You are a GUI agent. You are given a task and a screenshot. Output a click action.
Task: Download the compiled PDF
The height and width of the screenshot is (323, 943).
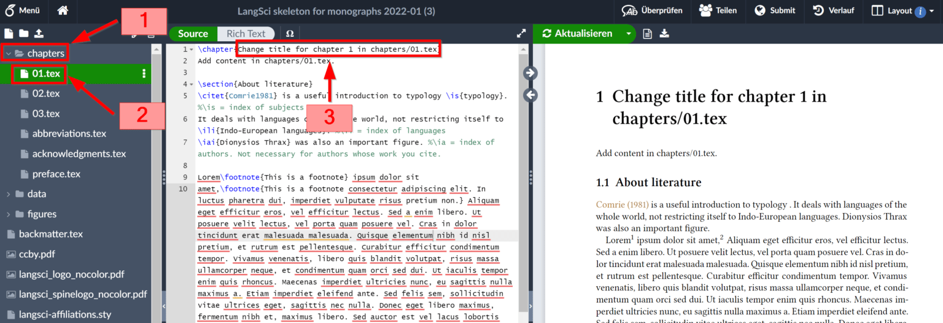[x=664, y=34]
